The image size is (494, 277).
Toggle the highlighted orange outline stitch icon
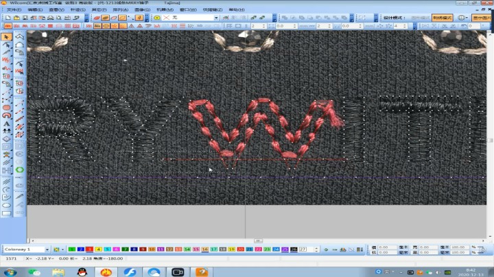click(123, 18)
